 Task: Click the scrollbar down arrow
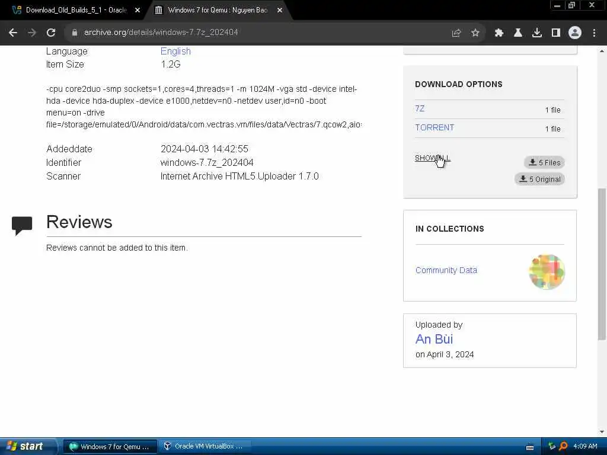pos(602,432)
